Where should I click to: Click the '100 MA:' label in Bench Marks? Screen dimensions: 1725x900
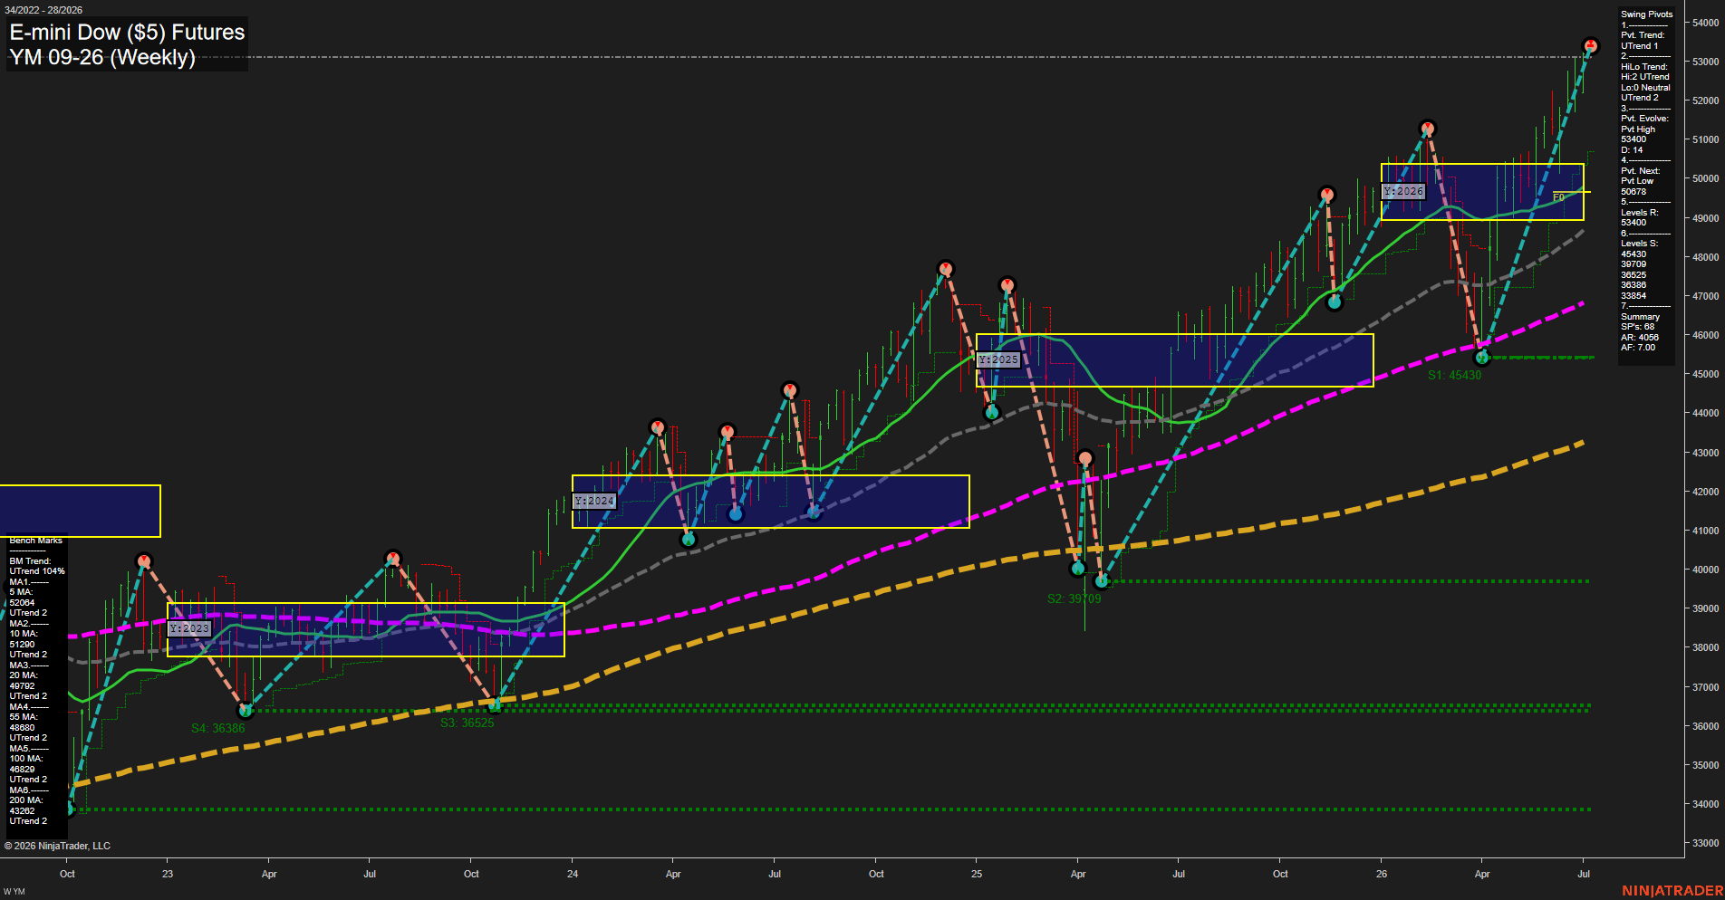[x=25, y=759]
